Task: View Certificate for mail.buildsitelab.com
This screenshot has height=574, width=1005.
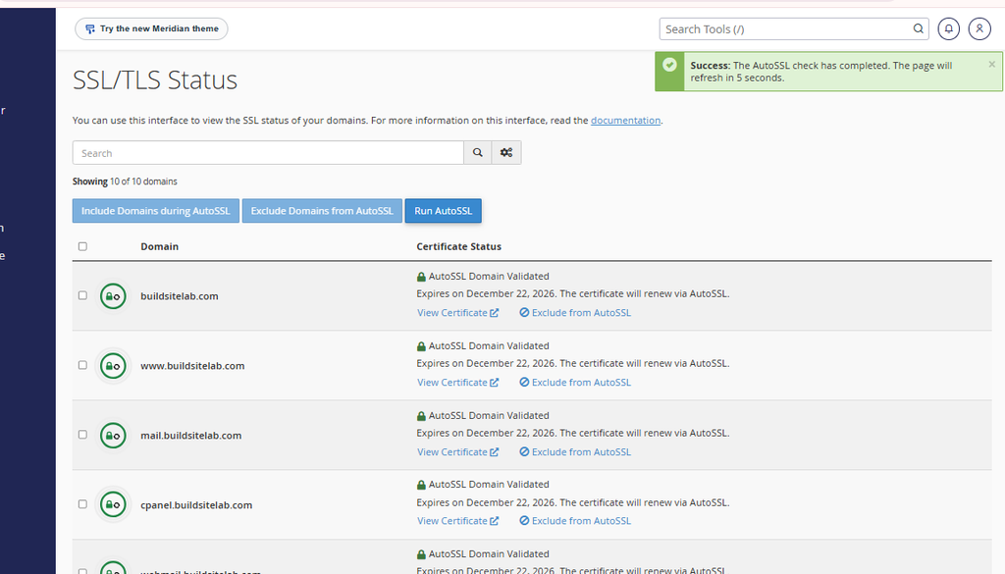Action: [x=457, y=451]
